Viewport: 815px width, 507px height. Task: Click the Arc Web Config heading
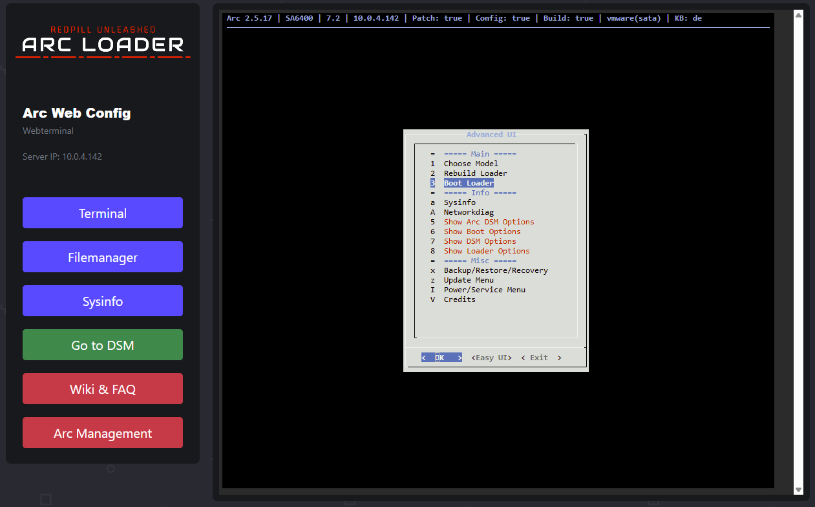(x=76, y=113)
